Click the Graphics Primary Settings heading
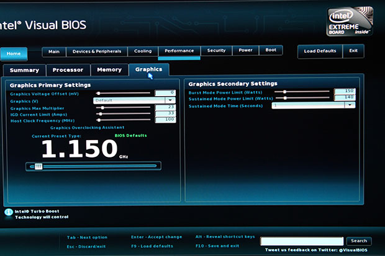Screen dimensions: 385x256 coord(50,86)
